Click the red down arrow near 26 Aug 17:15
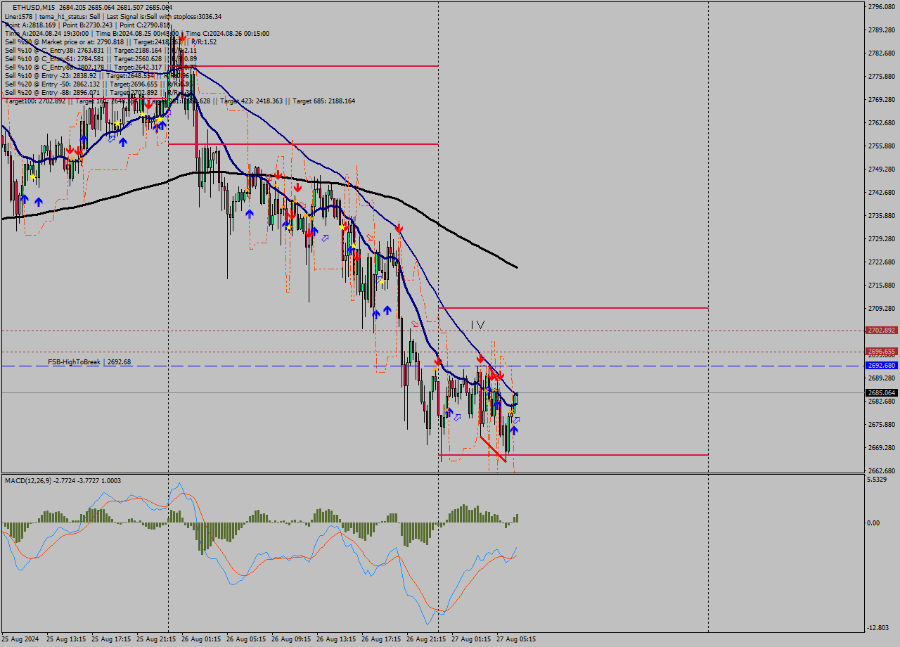This screenshot has width=900, height=647. pyautogui.click(x=399, y=229)
